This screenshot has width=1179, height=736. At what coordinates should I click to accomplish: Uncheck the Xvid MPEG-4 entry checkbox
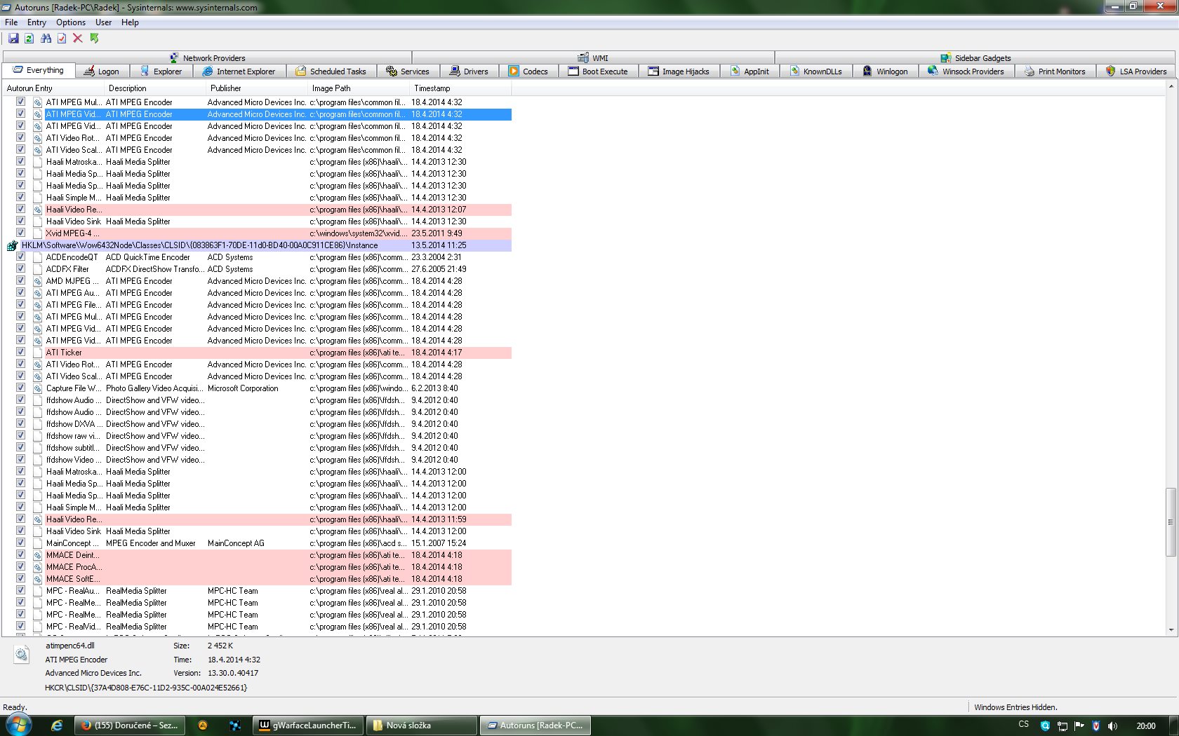tap(21, 233)
